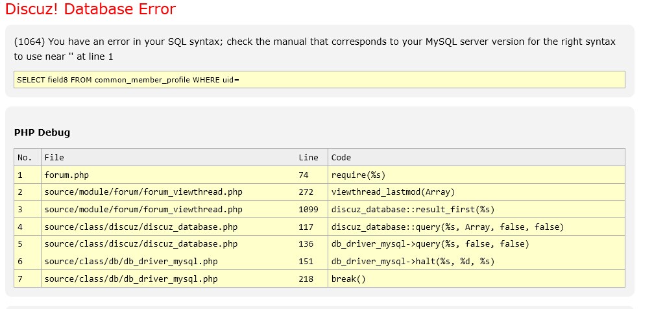Viewport: 665px width, 309px height.
Task: Click line number 218 cell
Action: tap(306, 279)
